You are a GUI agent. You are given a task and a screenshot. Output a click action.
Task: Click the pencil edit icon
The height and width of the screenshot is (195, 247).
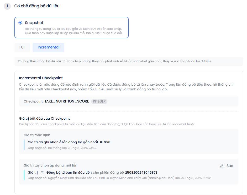coord(222,166)
